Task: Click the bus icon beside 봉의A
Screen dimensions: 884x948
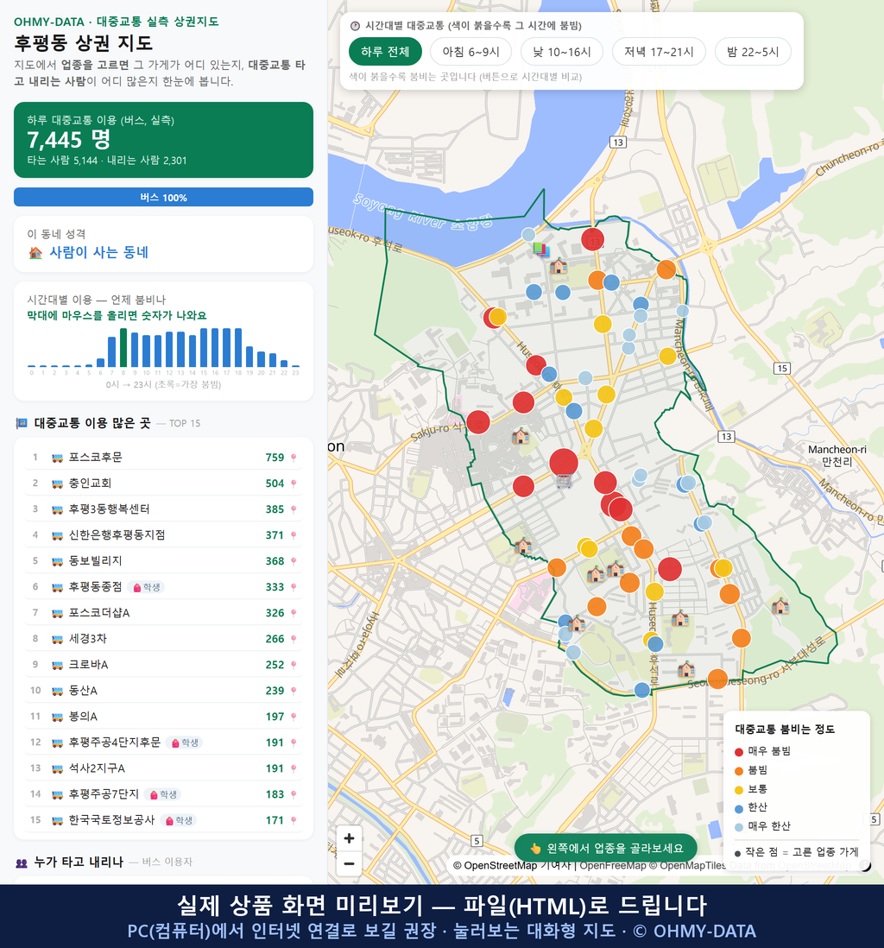Action: [x=58, y=717]
